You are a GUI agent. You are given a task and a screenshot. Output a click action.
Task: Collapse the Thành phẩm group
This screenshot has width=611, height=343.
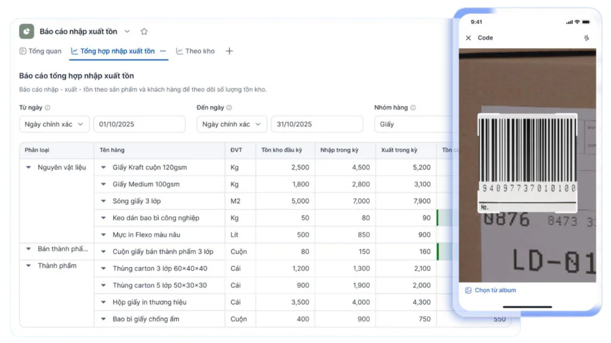tap(29, 266)
